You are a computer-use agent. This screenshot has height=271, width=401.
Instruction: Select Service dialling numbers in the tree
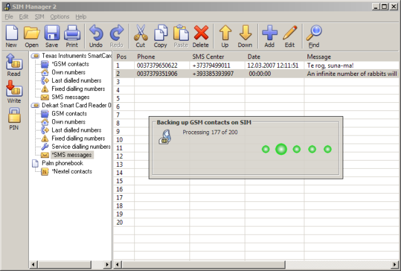click(x=81, y=147)
